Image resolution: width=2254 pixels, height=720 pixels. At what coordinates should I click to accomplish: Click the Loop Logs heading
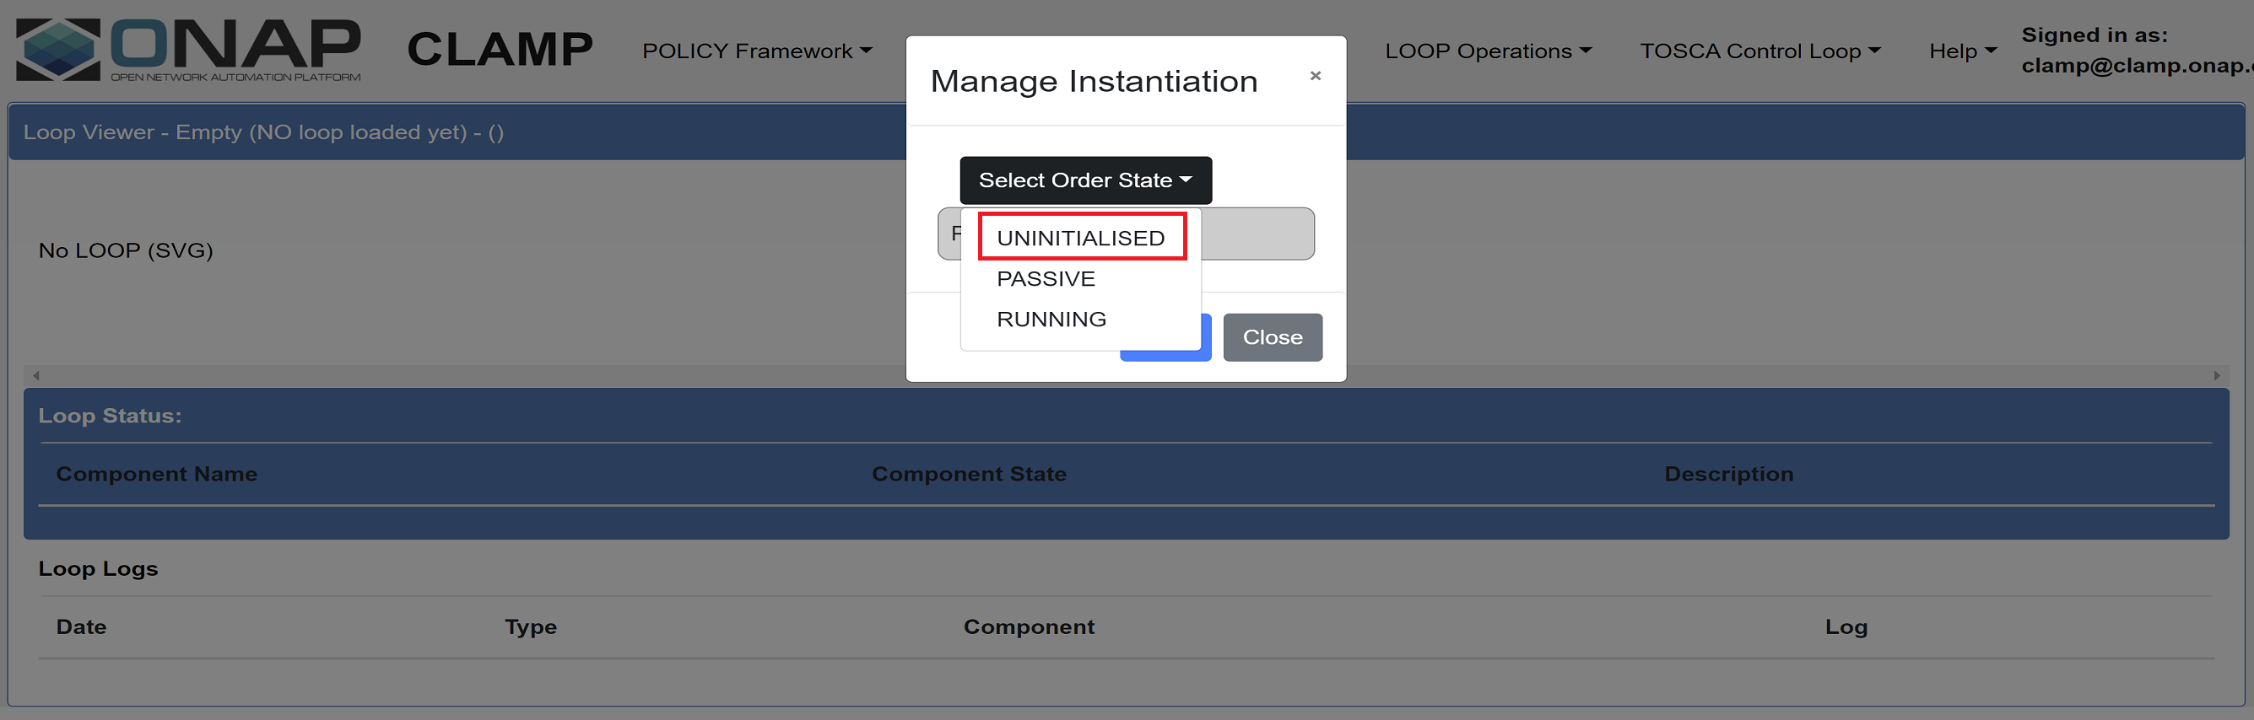[98, 569]
